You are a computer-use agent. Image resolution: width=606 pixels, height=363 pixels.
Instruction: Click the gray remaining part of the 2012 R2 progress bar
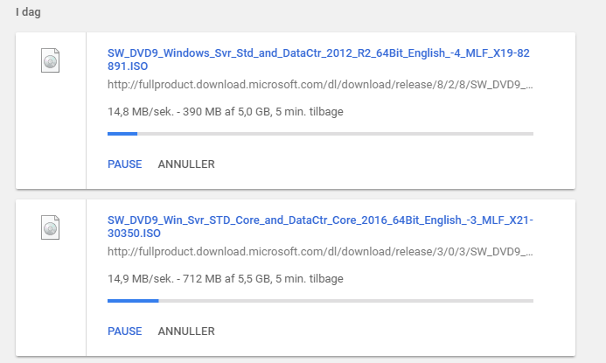tap(336, 134)
